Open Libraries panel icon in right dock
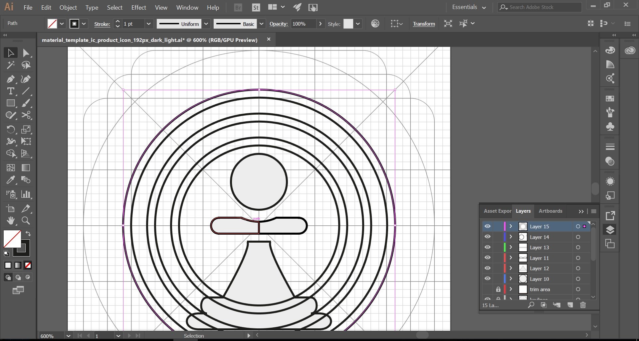 pos(630,51)
